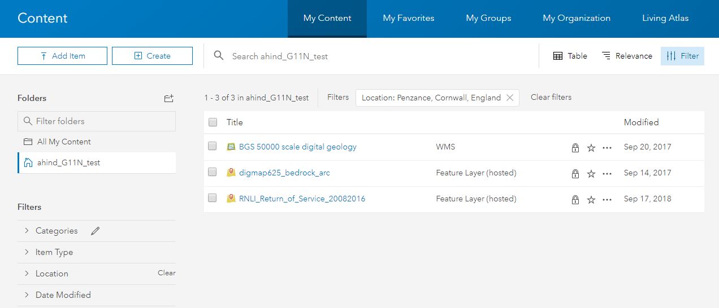Clear the Location filter in sidebar
The image size is (719, 308).
tap(167, 273)
